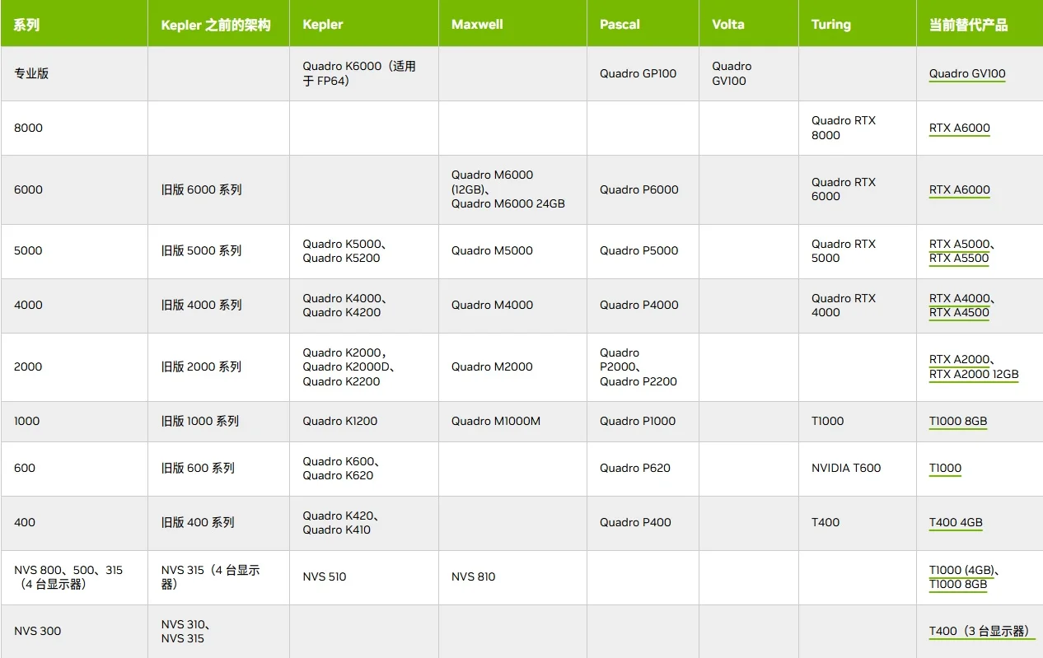This screenshot has height=658, width=1043.
Task: Open the RTX A4000 link
Action: click(959, 298)
